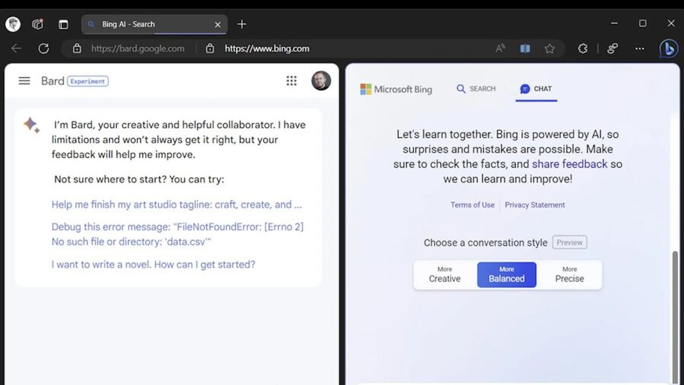Open the Privacy Statement link
The width and height of the screenshot is (684, 385).
click(x=535, y=205)
